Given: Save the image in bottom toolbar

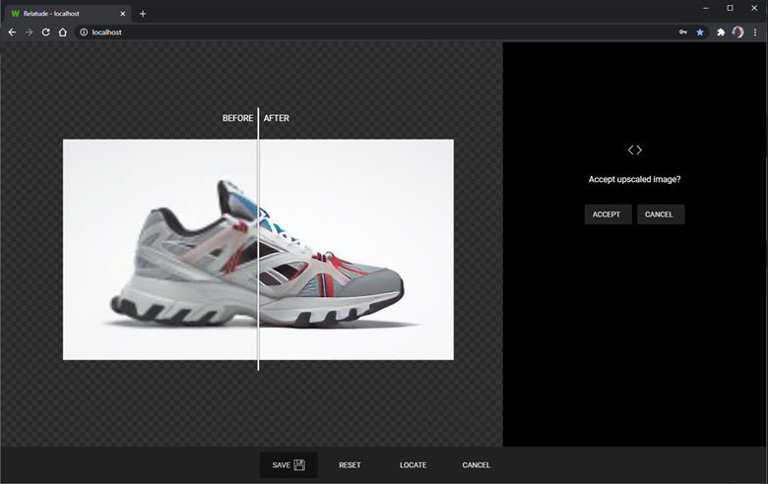Looking at the screenshot, I should point(288,465).
